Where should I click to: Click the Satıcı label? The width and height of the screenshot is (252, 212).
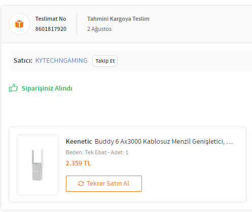coord(23,61)
